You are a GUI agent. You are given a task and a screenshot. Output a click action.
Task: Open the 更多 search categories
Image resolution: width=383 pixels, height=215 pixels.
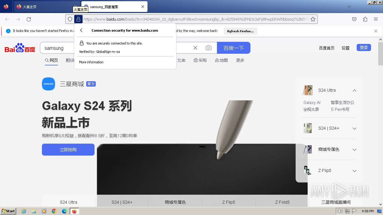point(240,60)
